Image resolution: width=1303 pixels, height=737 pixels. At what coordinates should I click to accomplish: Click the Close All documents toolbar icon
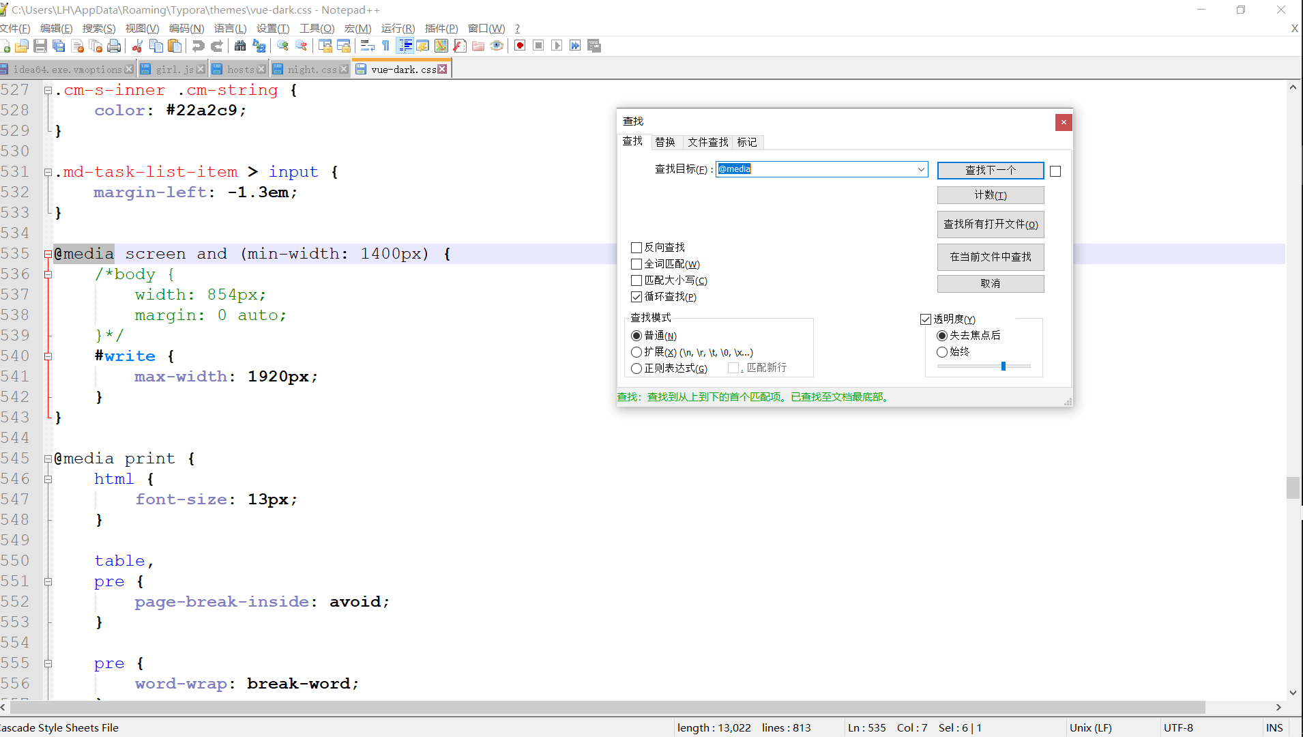[96, 46]
